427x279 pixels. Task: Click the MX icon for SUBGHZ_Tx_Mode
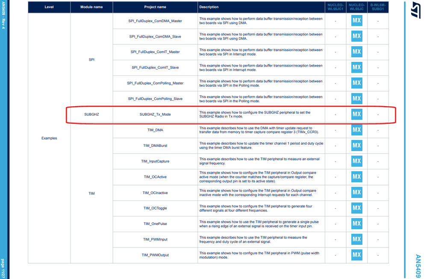coord(356,114)
